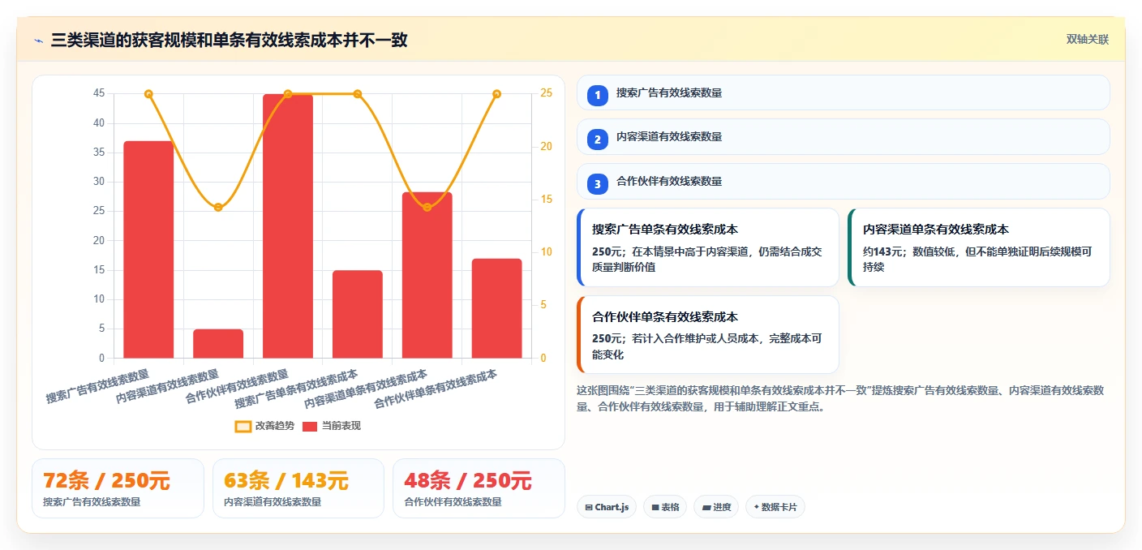This screenshot has height=550, width=1142.
Task: Click the 48条 / 250元 stat card
Action: click(479, 488)
